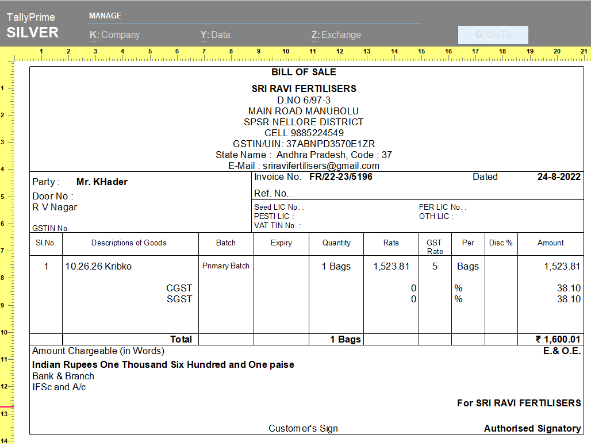Image resolution: width=591 pixels, height=446 pixels.
Task: Click the GSTIN No. label under party
Action: click(x=51, y=228)
